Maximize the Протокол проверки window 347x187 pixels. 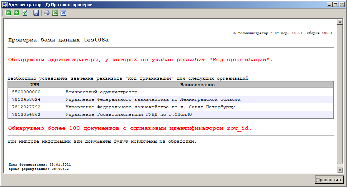click(336, 4)
